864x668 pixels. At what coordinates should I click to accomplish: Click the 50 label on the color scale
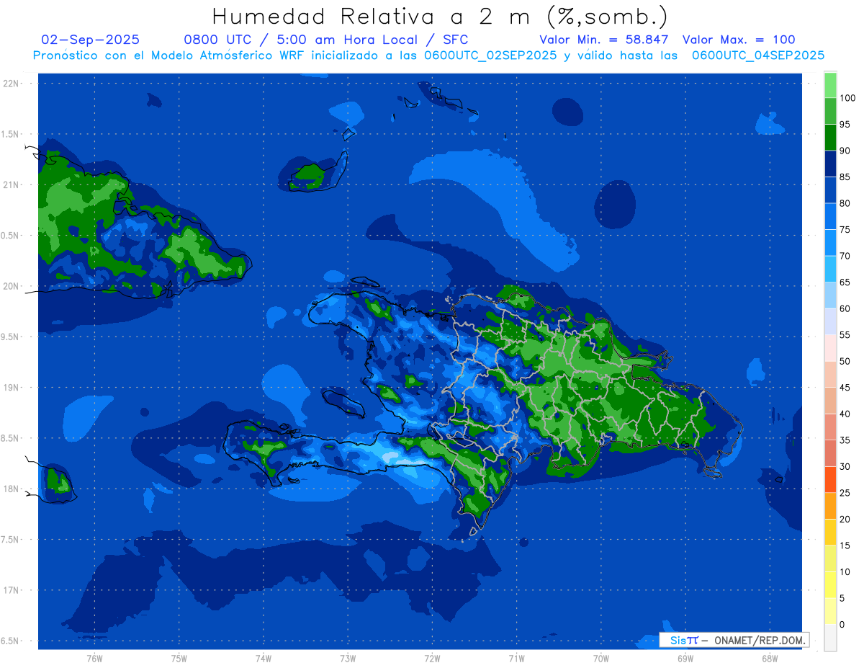point(845,361)
